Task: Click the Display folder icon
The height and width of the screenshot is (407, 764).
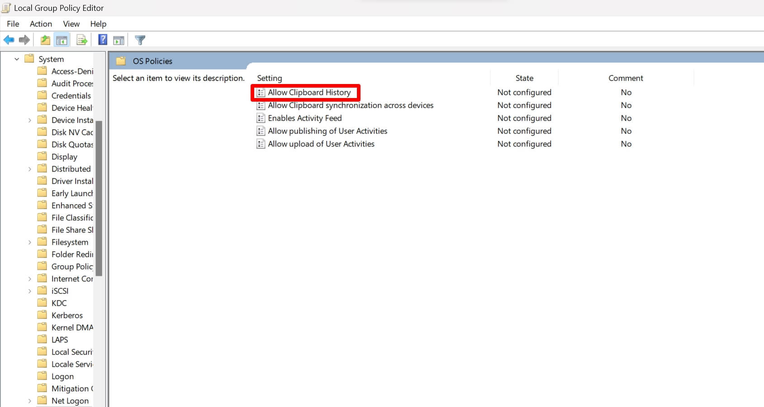Action: tap(42, 156)
